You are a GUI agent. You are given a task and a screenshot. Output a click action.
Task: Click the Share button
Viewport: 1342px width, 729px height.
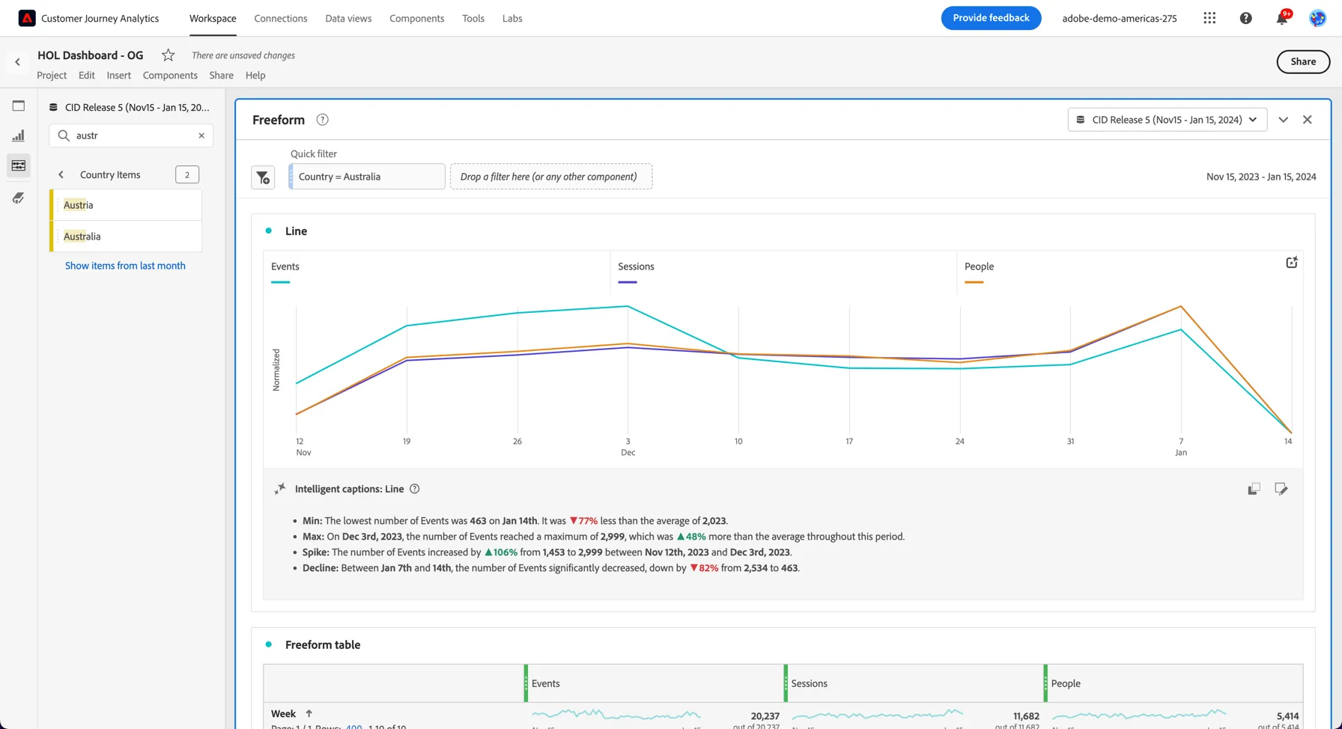click(x=1303, y=62)
